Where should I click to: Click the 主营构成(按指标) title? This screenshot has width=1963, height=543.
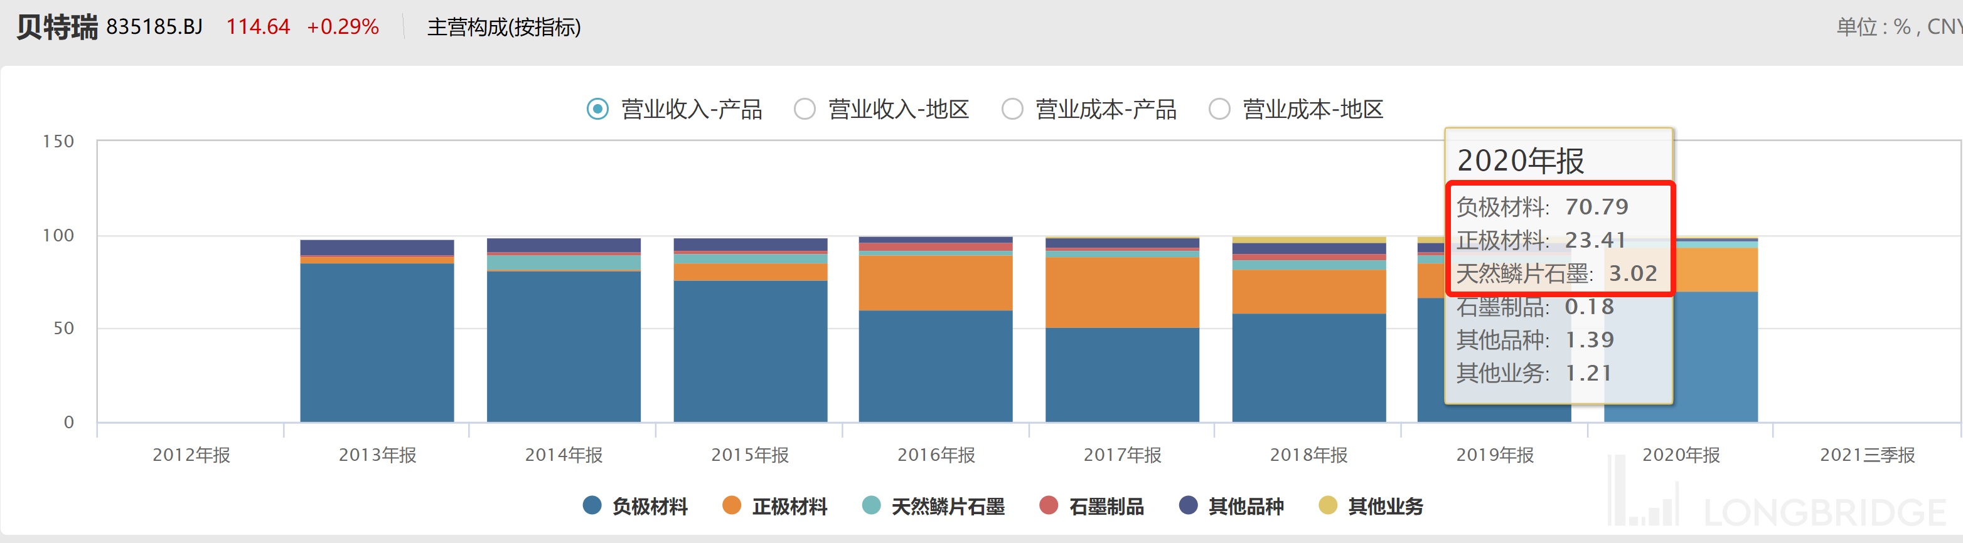pyautogui.click(x=504, y=28)
